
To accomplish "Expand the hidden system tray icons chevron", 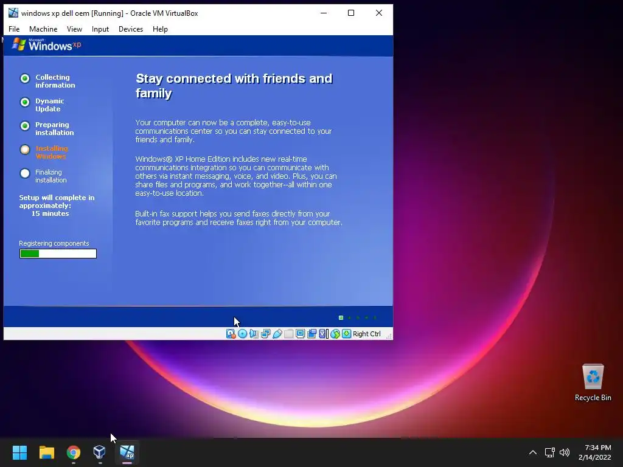I will pos(533,452).
